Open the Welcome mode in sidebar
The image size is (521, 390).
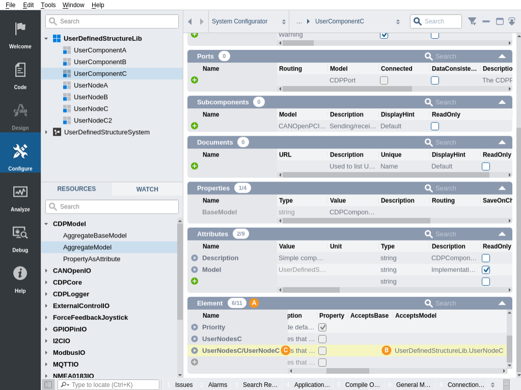click(20, 34)
